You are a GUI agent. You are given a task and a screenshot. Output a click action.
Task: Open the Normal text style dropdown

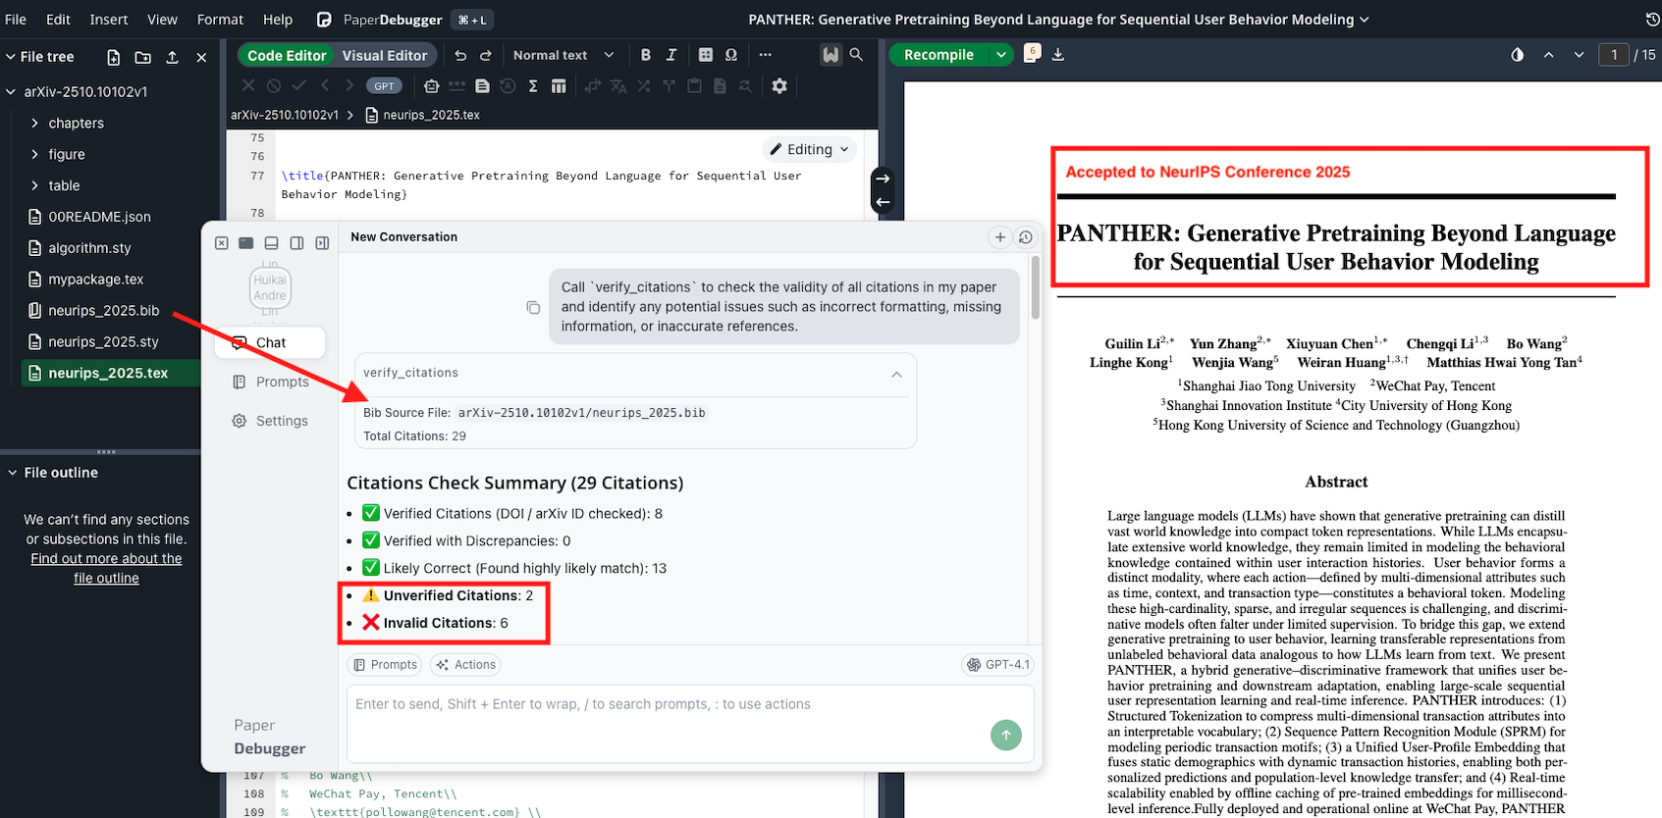coord(563,55)
